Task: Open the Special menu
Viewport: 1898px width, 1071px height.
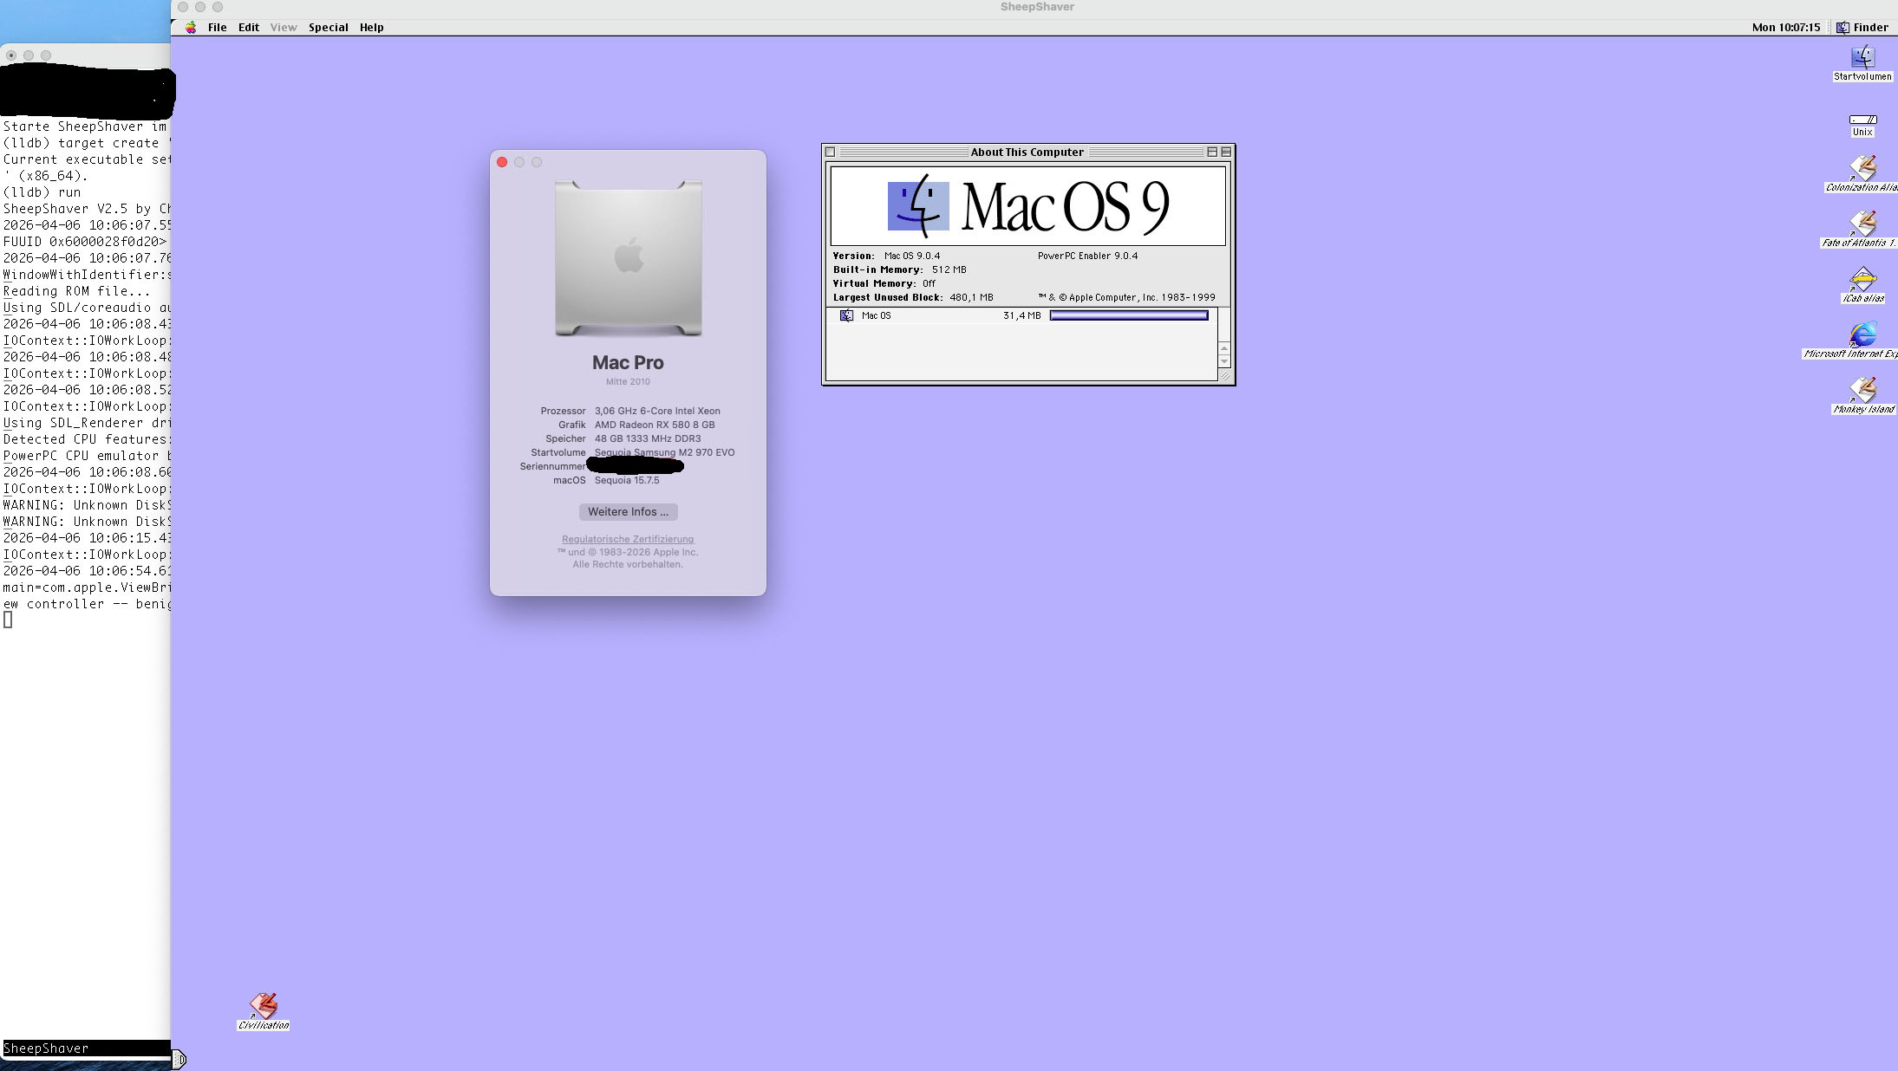Action: (x=328, y=28)
